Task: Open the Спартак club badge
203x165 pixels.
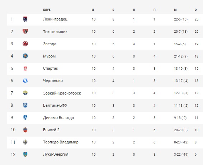Action: (x=25, y=68)
